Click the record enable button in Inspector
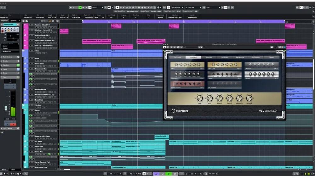Image resolution: width=315 pixels, height=178 pixels. [x=3, y=31]
